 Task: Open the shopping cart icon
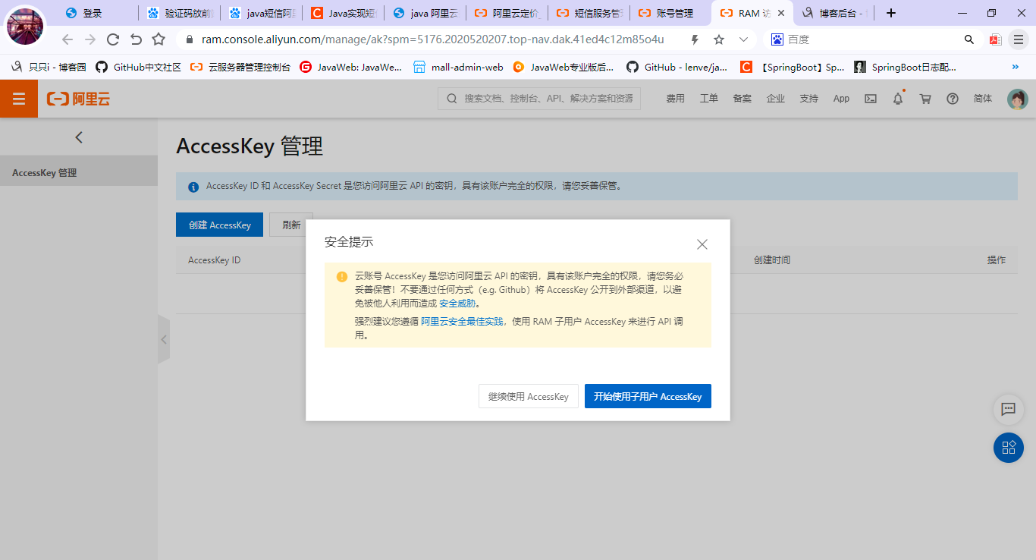click(x=925, y=99)
